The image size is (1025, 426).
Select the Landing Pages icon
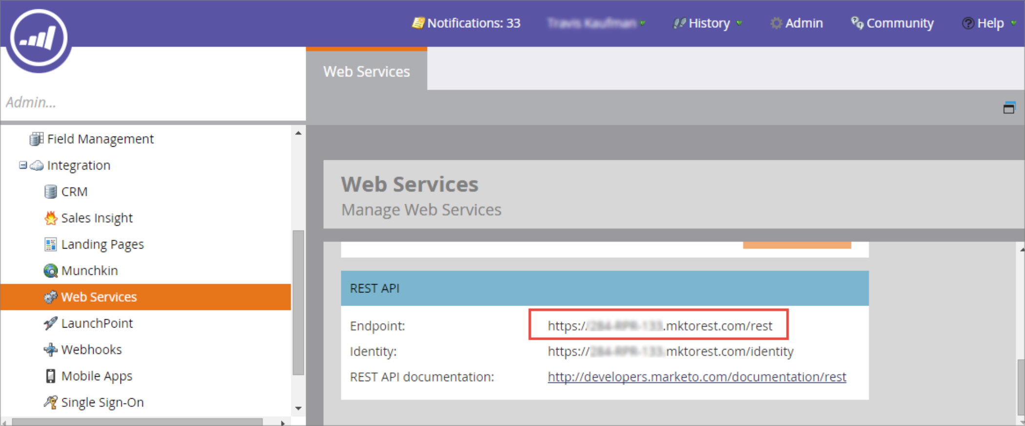tap(50, 245)
